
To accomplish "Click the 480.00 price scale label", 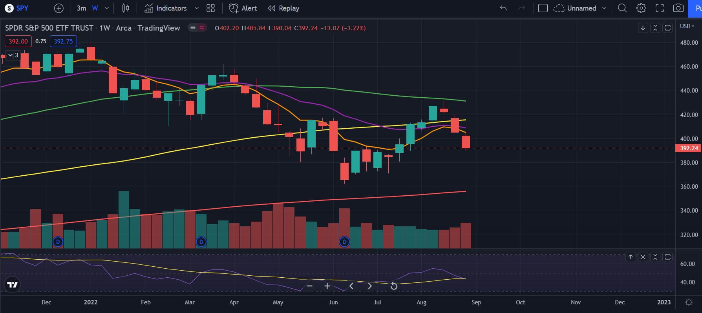I will click(689, 42).
